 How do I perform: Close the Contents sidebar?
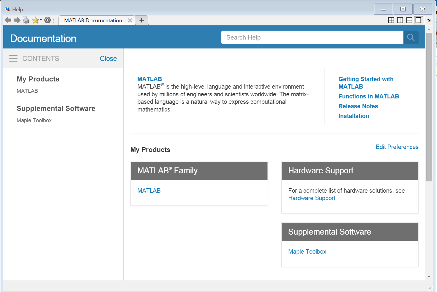108,59
